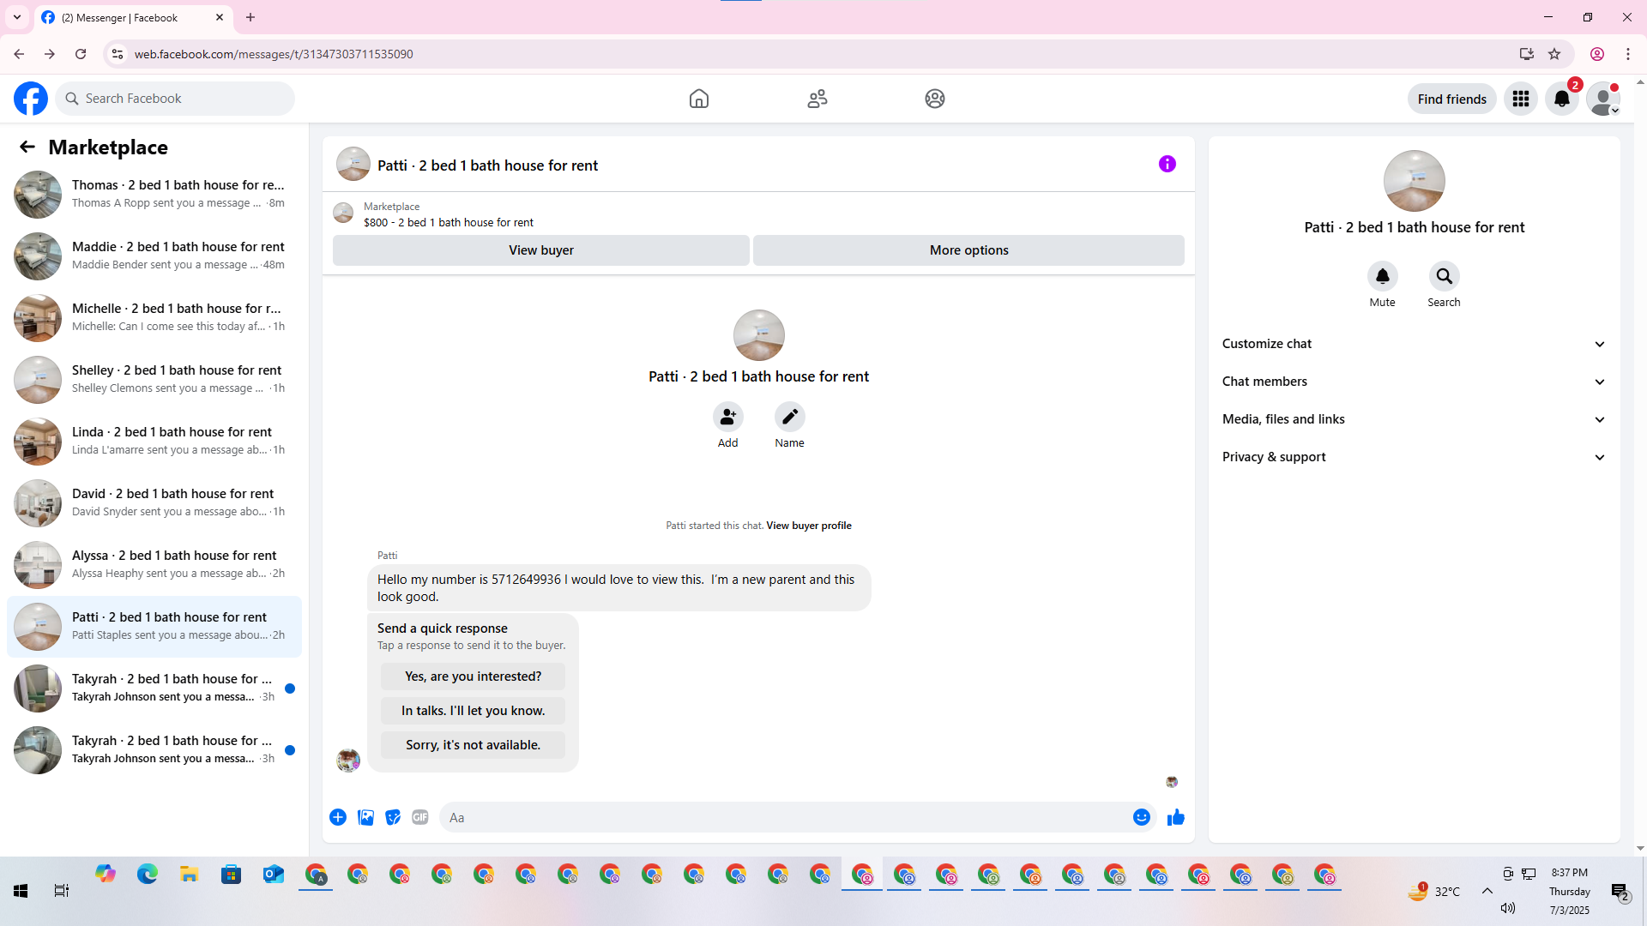Viewport: 1647px width, 926px height.
Task: Go back using Marketplace arrow
Action: 27,147
